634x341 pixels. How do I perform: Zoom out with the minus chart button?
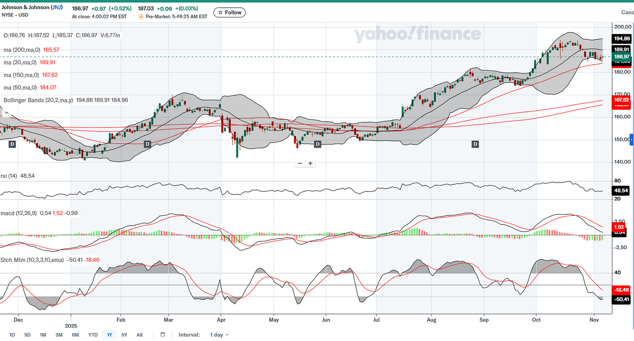click(300, 164)
